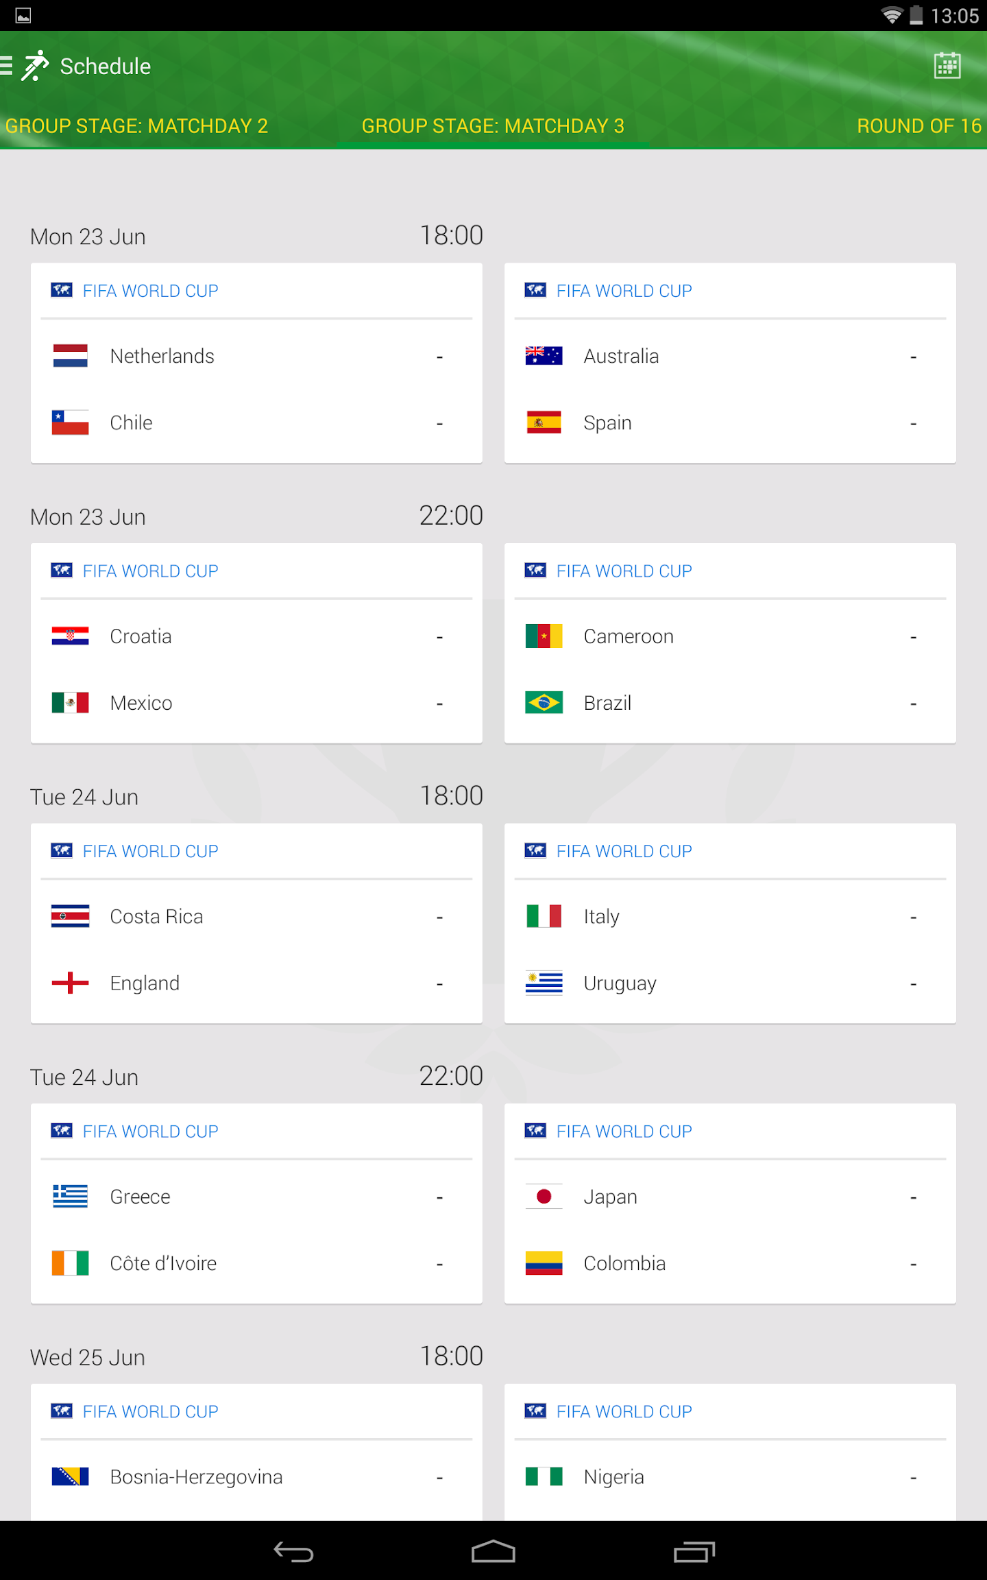The image size is (987, 1580).
Task: Open the hamburger navigation menu
Action: (x=7, y=66)
